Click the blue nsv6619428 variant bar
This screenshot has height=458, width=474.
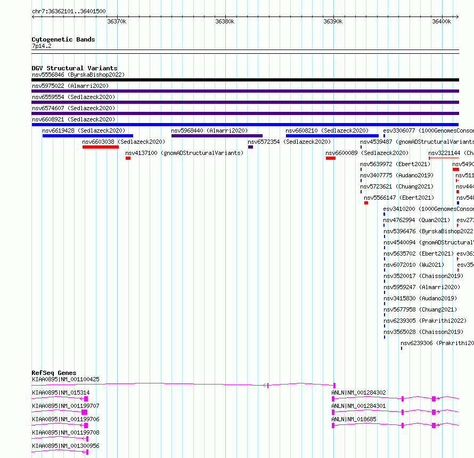click(88, 136)
